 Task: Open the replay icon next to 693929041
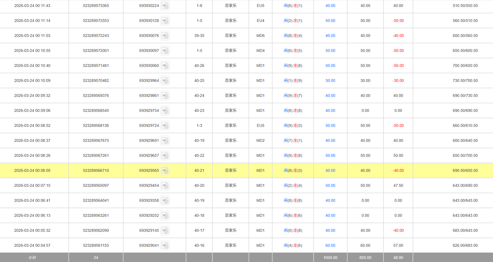tap(165, 246)
